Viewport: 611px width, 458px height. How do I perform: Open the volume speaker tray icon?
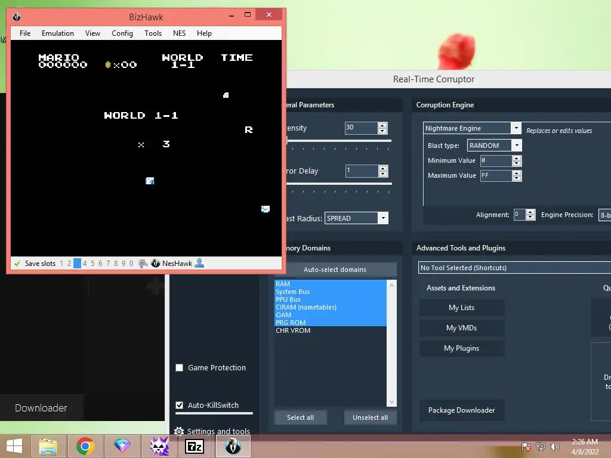point(555,446)
